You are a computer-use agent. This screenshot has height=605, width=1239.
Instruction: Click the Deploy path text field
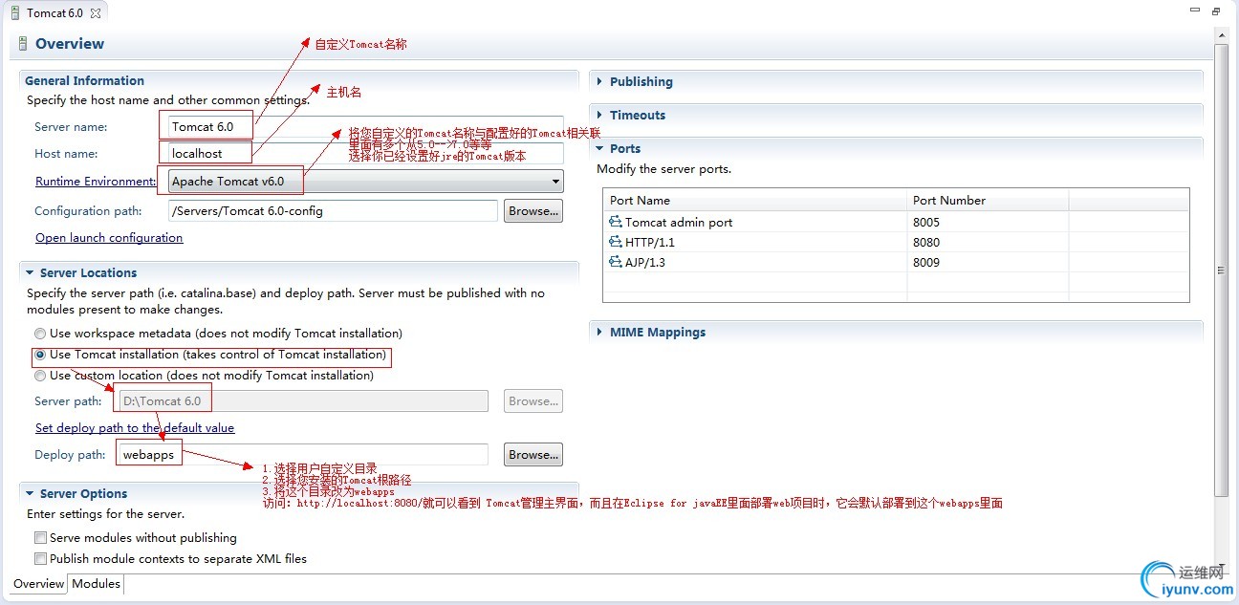pos(303,455)
